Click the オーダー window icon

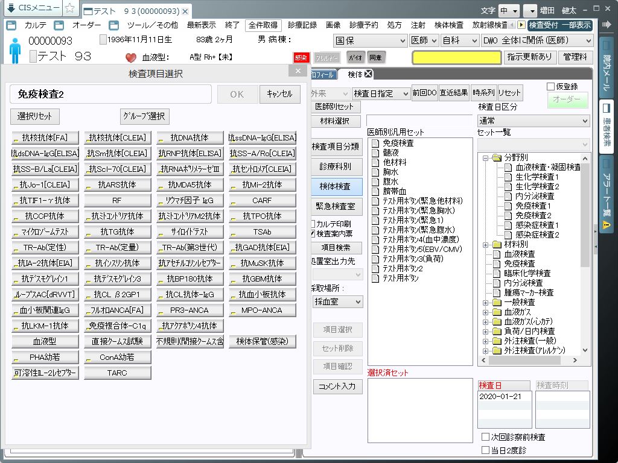(59, 25)
